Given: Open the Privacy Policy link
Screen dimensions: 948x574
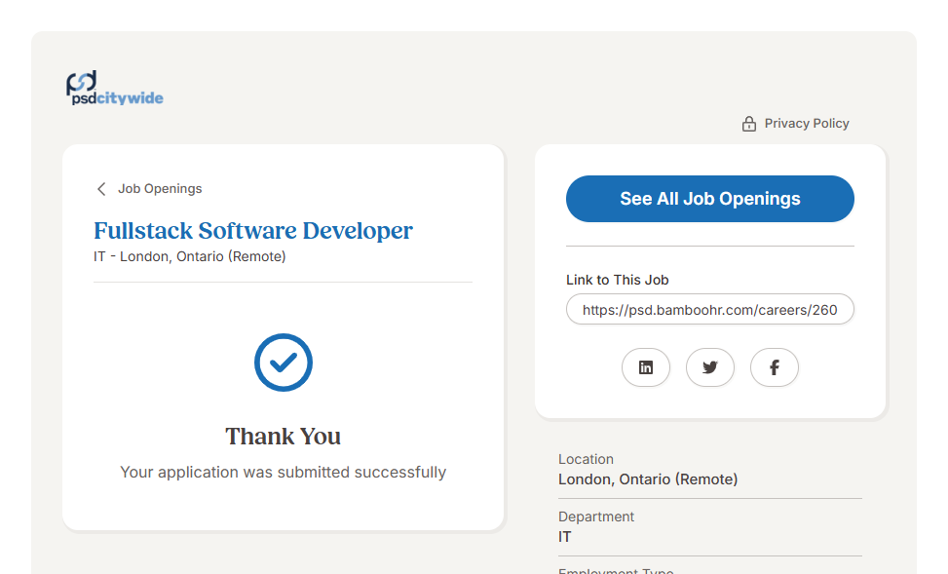Looking at the screenshot, I should click(x=806, y=124).
